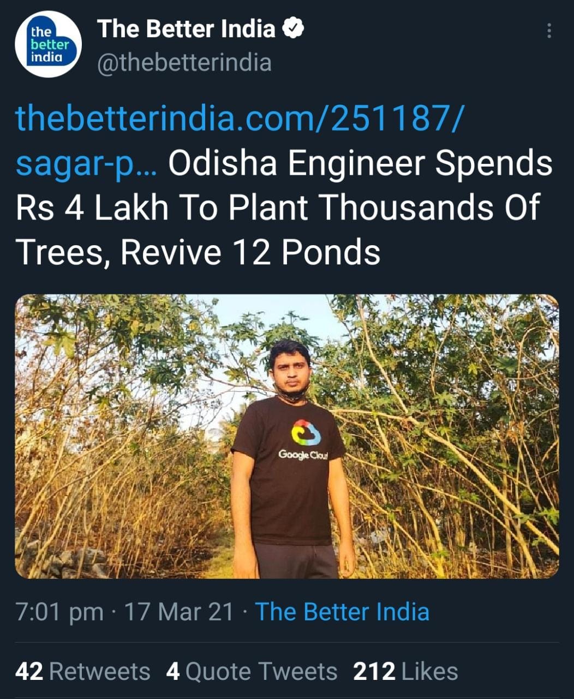Click the Google Cloud logo on the t-shirt
This screenshot has height=699, width=574.
coord(306,435)
